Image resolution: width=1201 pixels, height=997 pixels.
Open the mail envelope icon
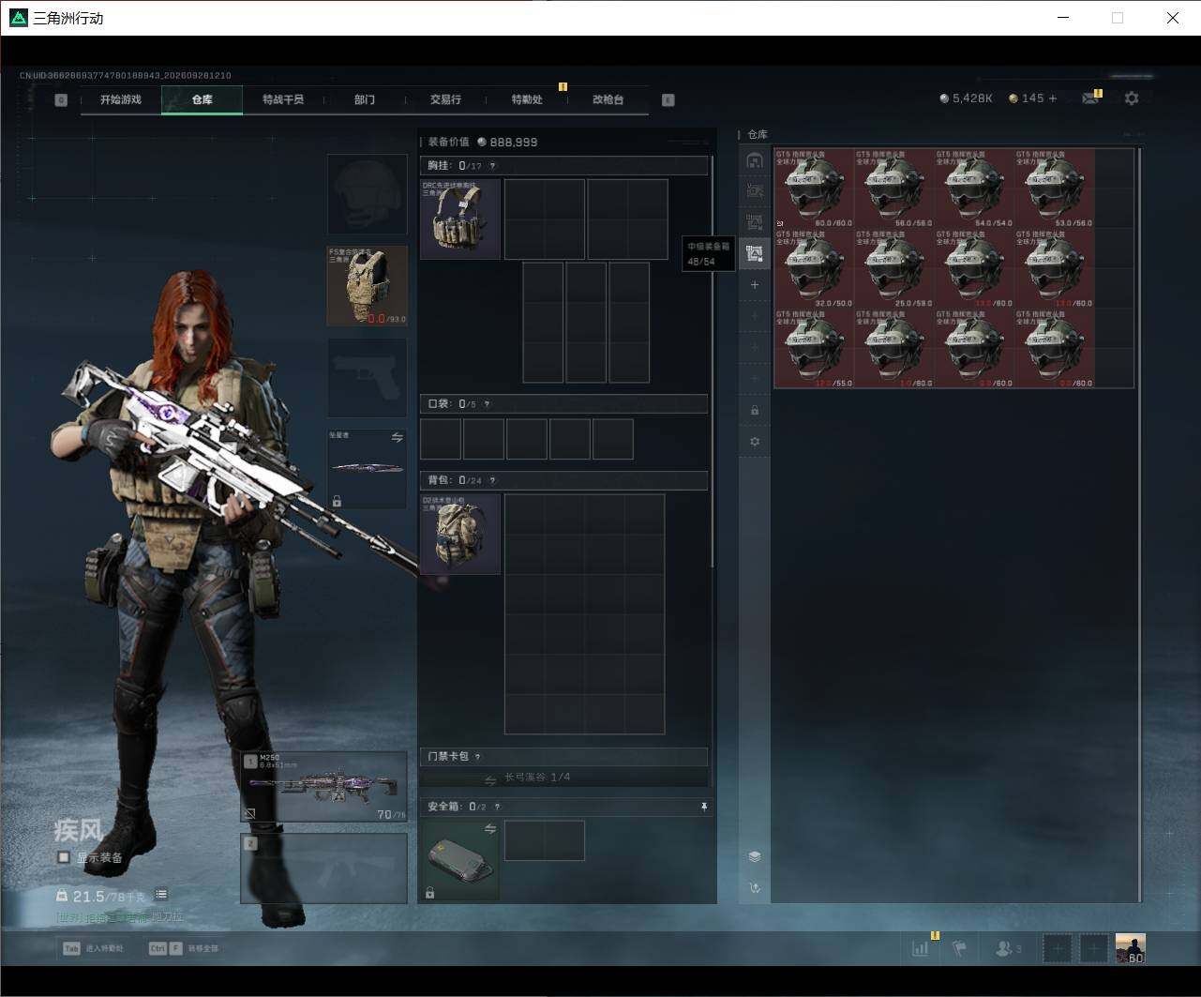pyautogui.click(x=1089, y=98)
